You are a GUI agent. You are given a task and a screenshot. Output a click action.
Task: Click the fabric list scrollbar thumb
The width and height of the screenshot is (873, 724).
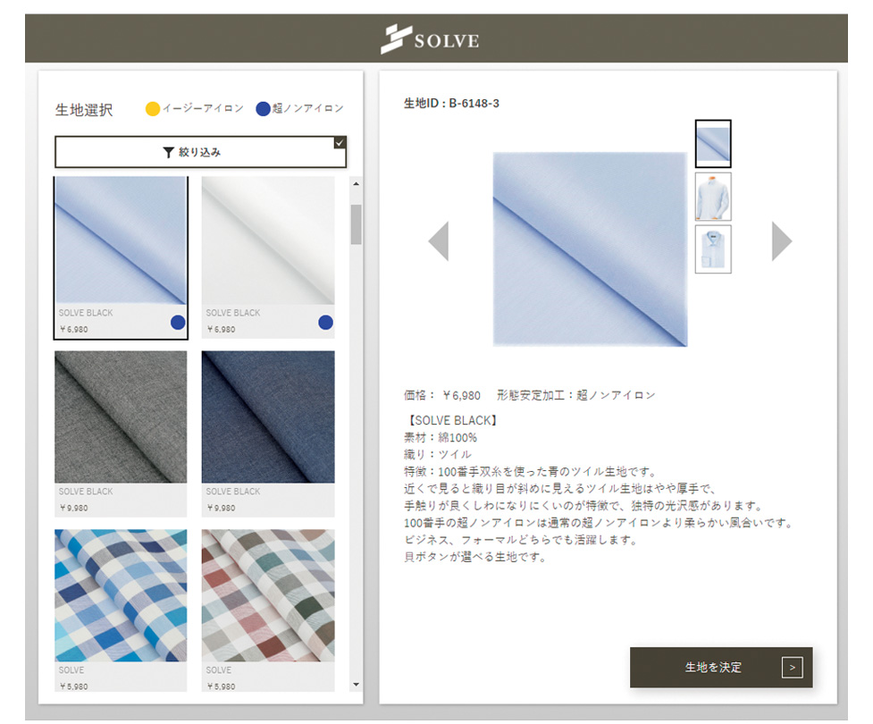(357, 224)
